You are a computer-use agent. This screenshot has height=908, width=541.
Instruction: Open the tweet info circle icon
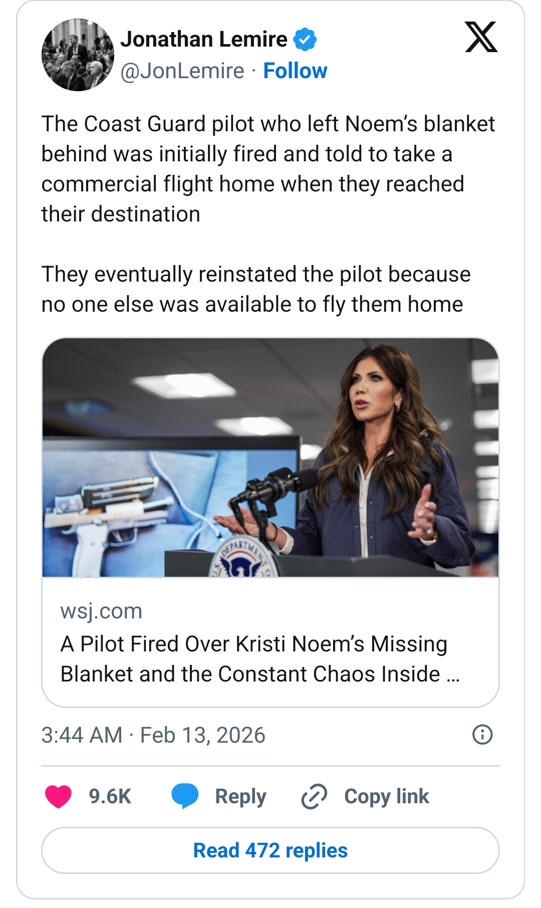[482, 735]
